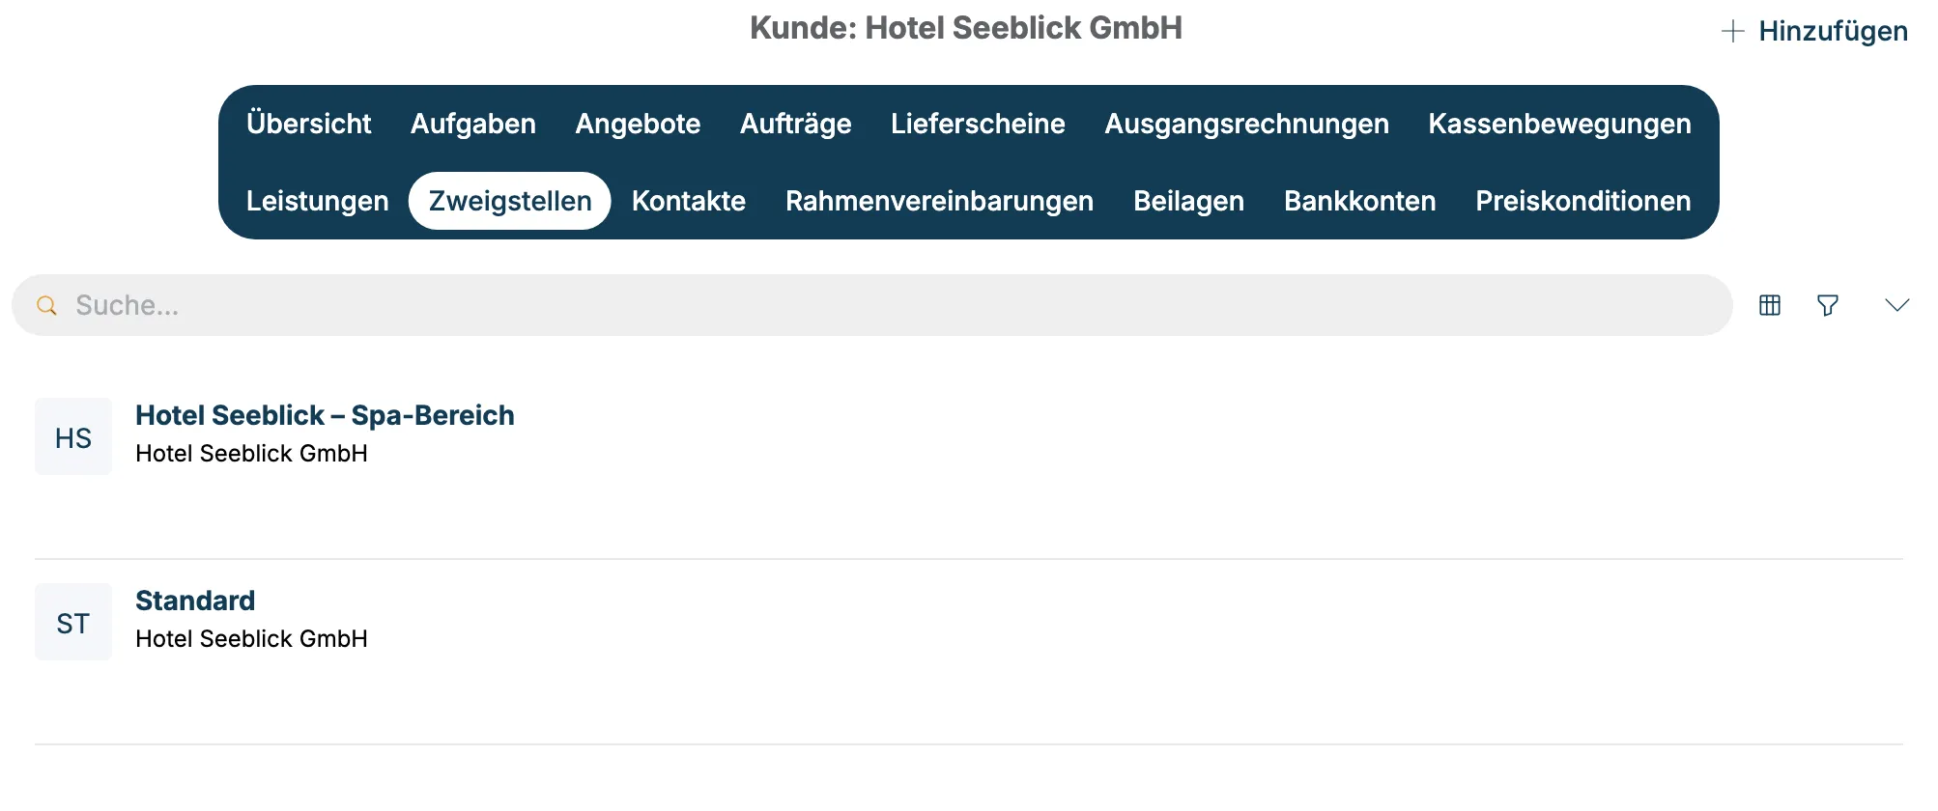Click the plus icon beside Hinzufügen
Viewport: 1938px width, 811px height.
[x=1733, y=31]
